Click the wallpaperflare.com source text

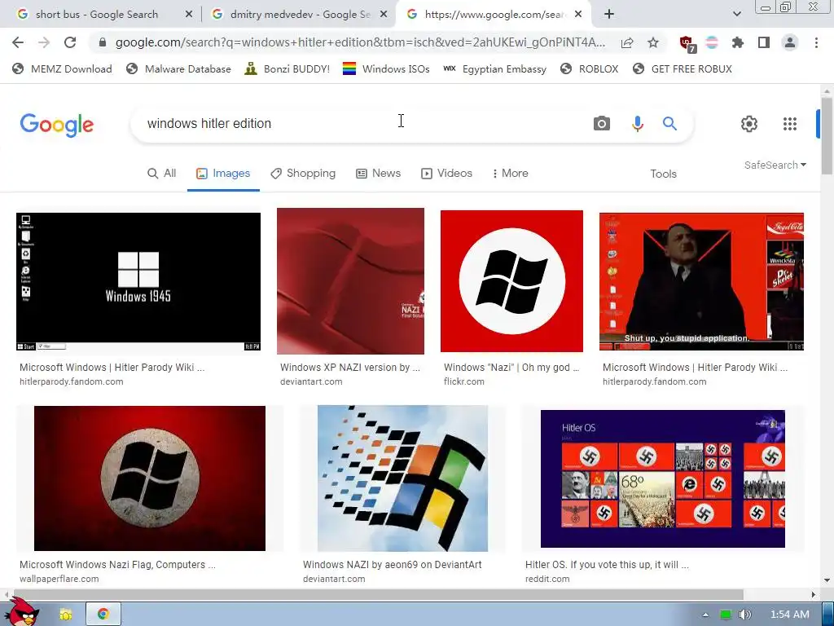[59, 579]
